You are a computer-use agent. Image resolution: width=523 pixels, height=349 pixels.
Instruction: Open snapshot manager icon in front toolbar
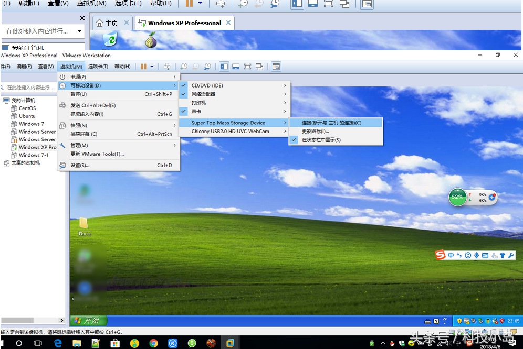click(207, 67)
